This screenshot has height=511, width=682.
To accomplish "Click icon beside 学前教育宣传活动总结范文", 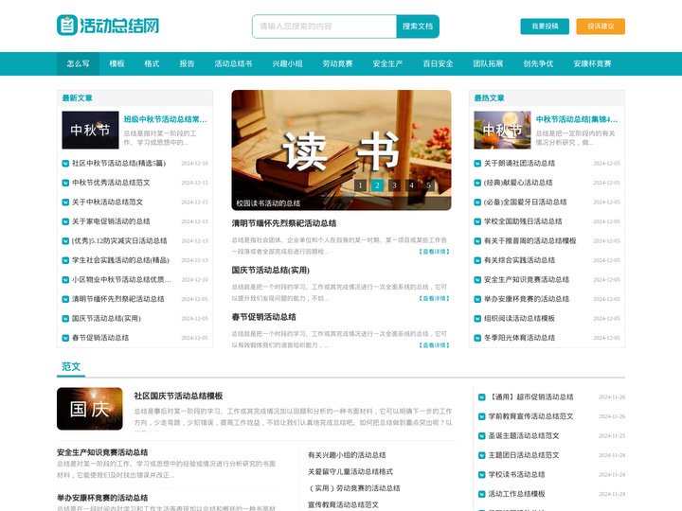I will tap(482, 416).
